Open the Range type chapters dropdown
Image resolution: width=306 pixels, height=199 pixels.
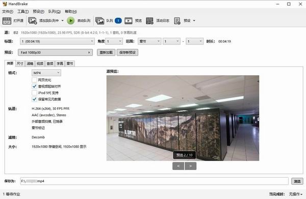[149, 41]
